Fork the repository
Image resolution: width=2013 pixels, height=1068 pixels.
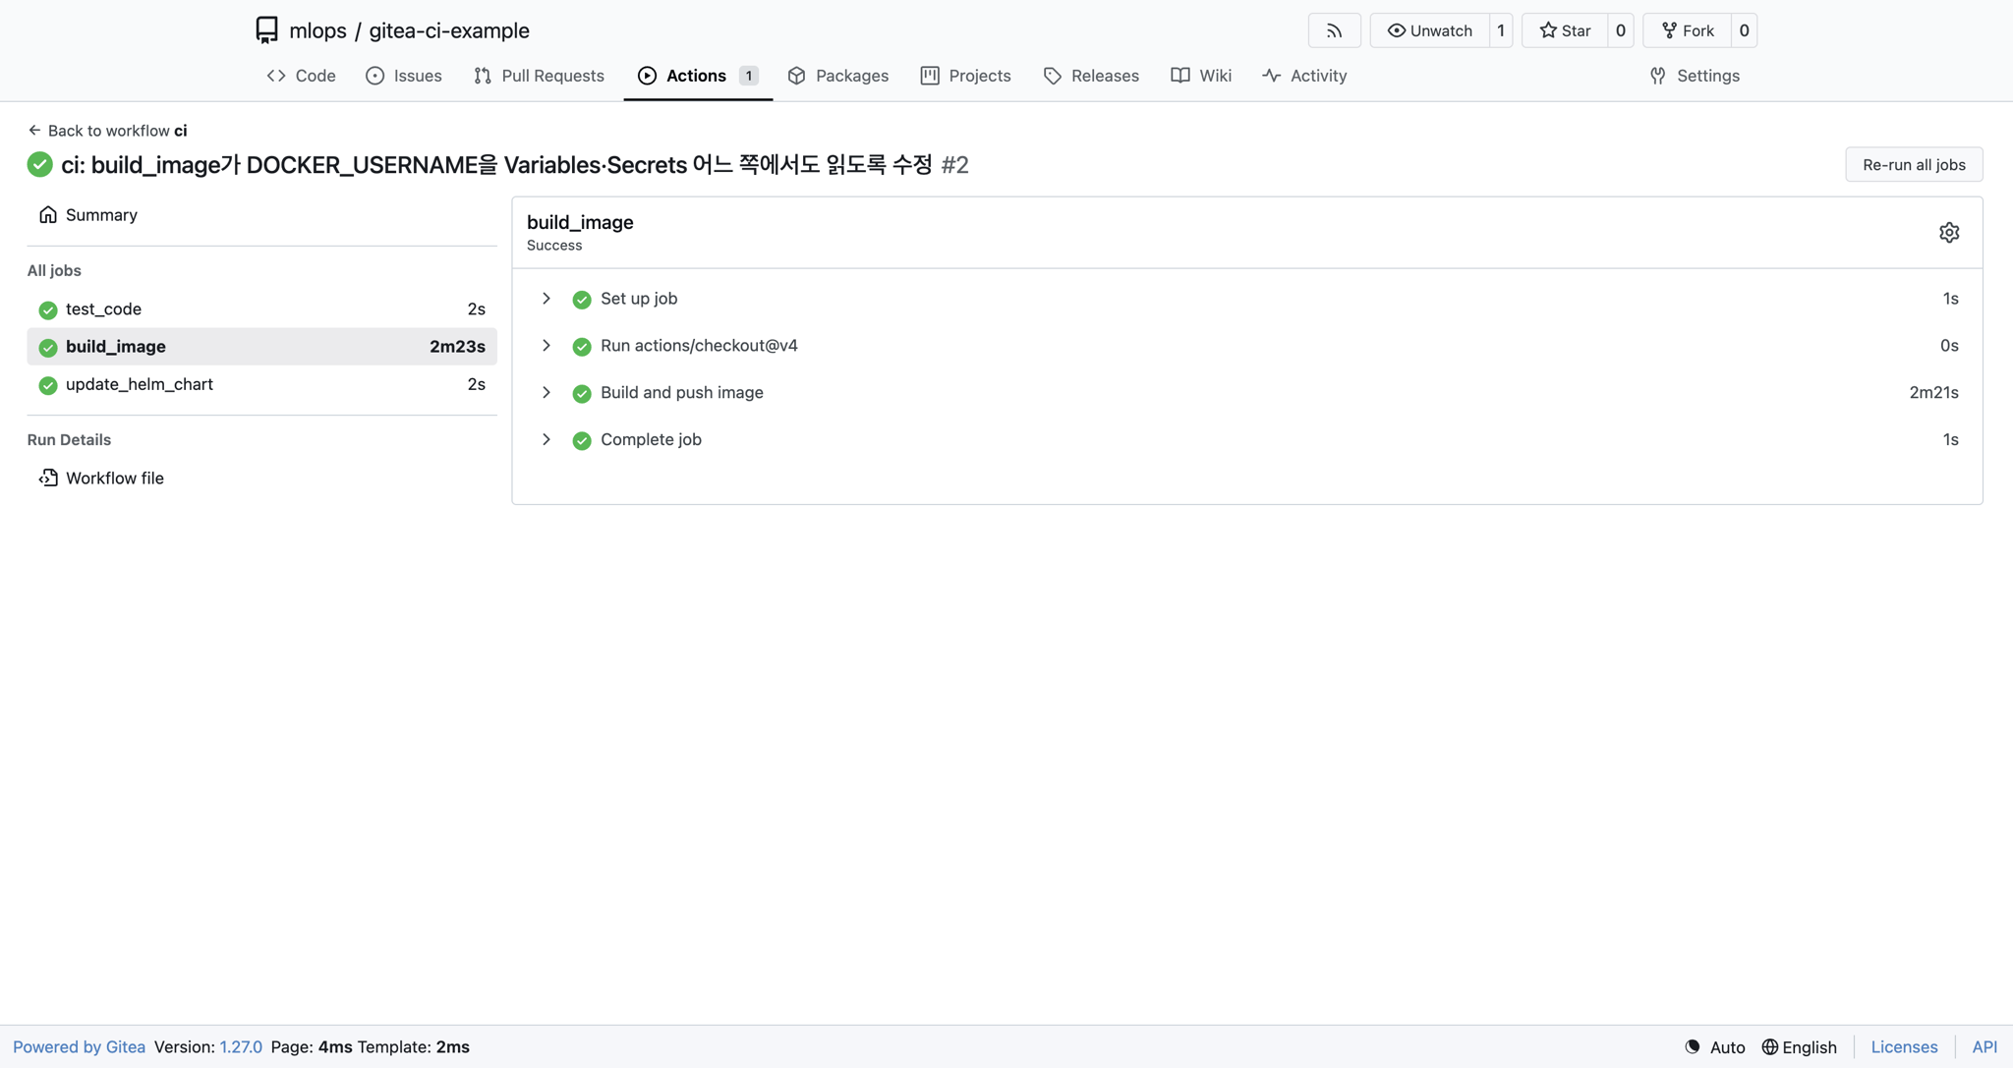1688,30
